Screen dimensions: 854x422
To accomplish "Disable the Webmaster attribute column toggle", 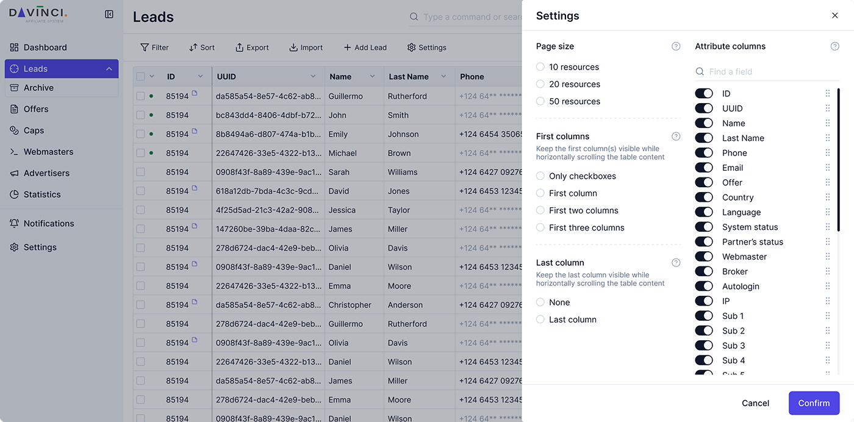I will pos(704,257).
